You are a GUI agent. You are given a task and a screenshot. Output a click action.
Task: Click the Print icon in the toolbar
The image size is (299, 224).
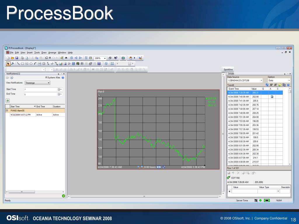click(22, 58)
